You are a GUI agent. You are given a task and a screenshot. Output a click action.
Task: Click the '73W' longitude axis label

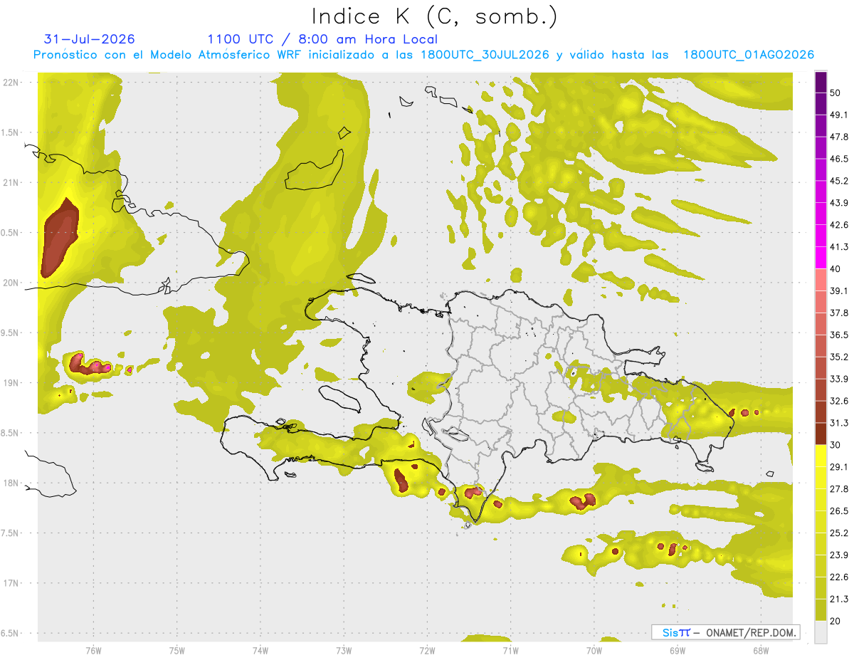click(344, 650)
